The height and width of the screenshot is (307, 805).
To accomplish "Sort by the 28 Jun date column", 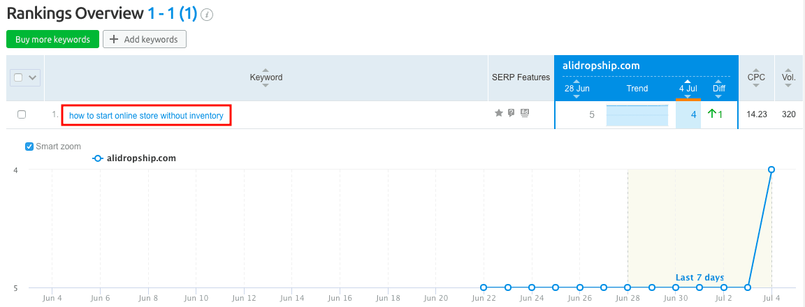I will coord(576,89).
